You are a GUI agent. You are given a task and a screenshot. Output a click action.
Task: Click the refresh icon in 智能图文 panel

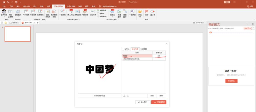click(253, 29)
